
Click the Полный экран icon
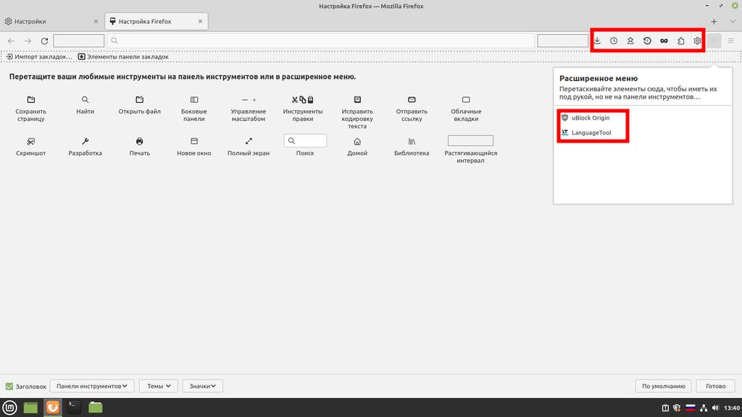click(249, 141)
